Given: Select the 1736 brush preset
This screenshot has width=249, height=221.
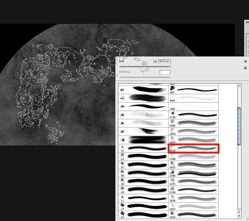Looking at the screenshot, I should (193, 115).
